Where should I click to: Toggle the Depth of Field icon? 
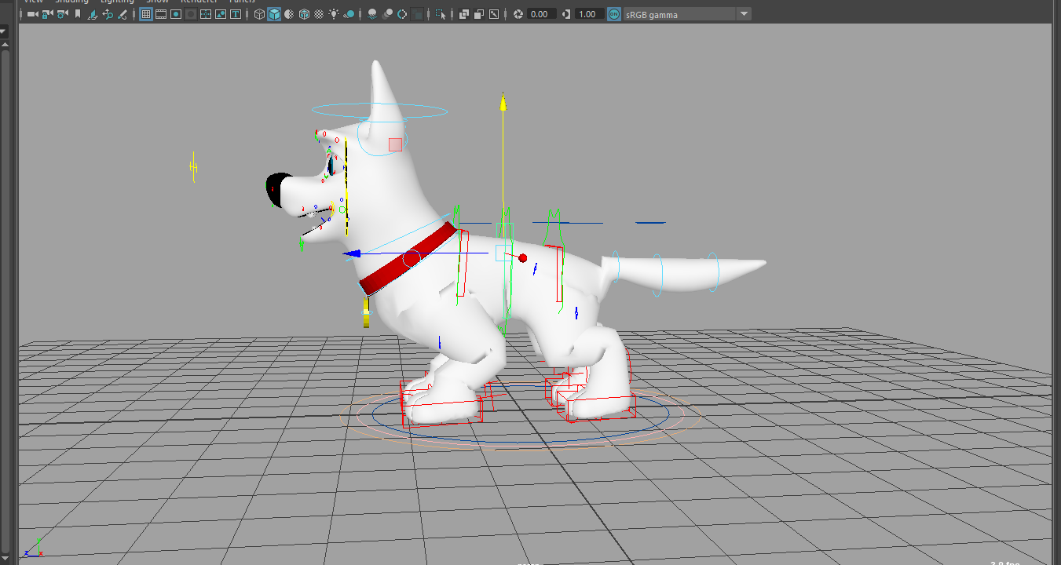[417, 14]
